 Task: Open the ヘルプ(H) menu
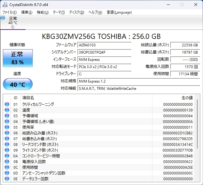(x=95, y=12)
